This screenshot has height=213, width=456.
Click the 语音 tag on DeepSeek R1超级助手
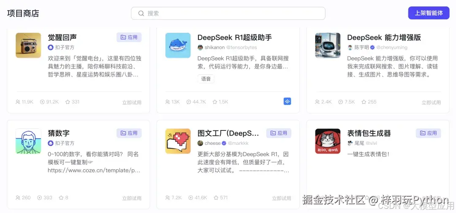tap(206, 79)
